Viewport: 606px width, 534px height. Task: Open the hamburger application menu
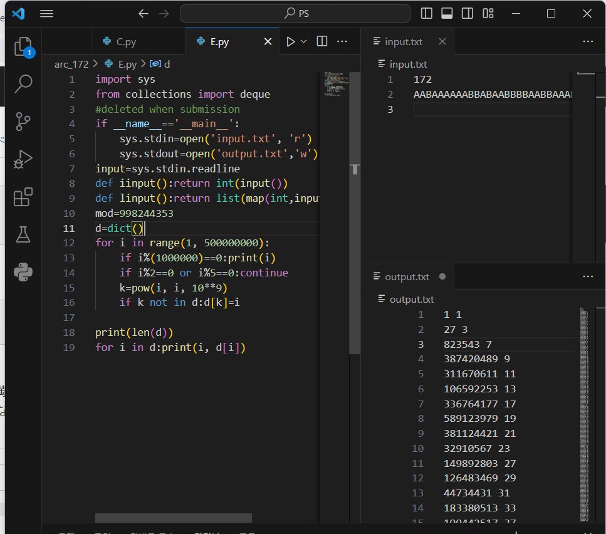click(x=47, y=14)
